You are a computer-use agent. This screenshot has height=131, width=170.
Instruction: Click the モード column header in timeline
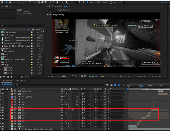[83, 89]
